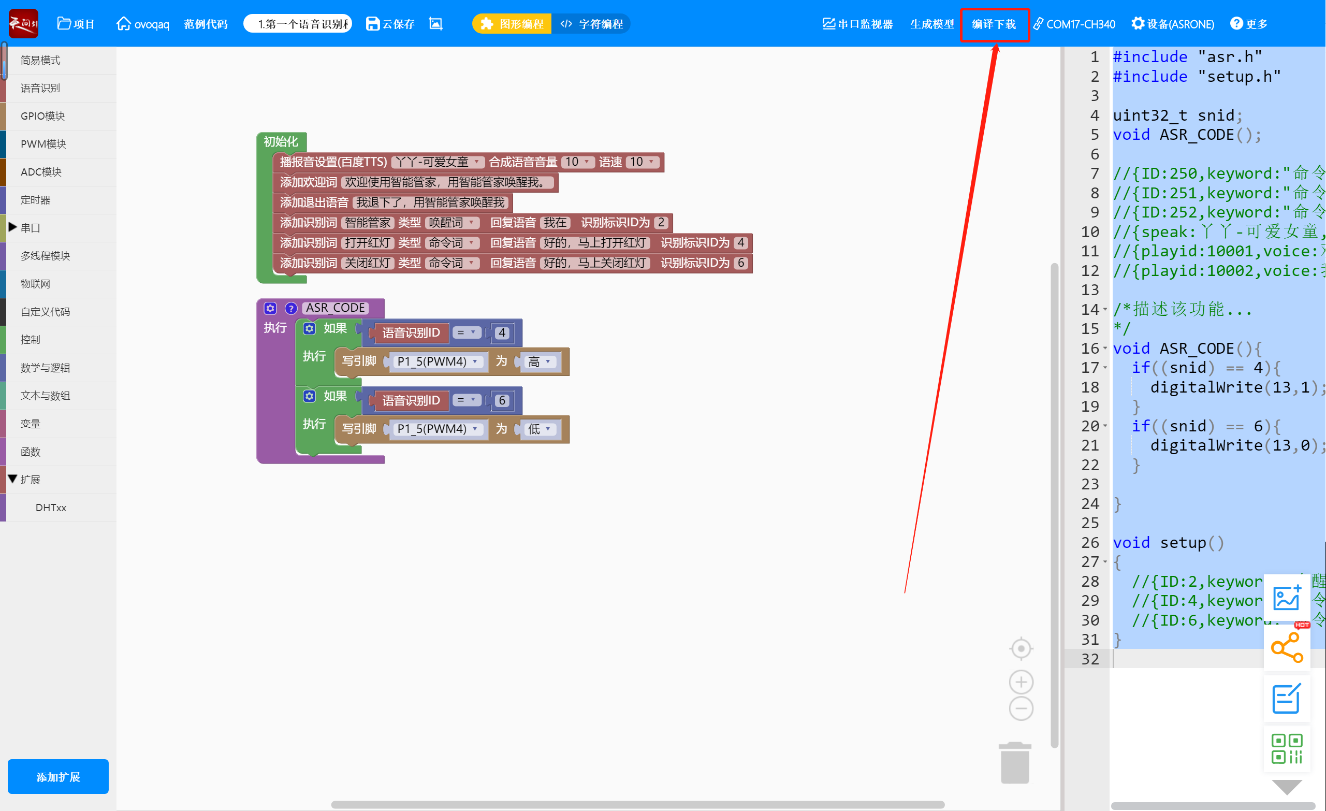Viewport: 1326px width, 811px height.
Task: Expand the 串口 category
Action: [x=12, y=227]
